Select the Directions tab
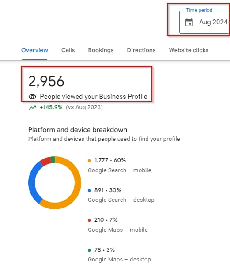 pyautogui.click(x=141, y=50)
